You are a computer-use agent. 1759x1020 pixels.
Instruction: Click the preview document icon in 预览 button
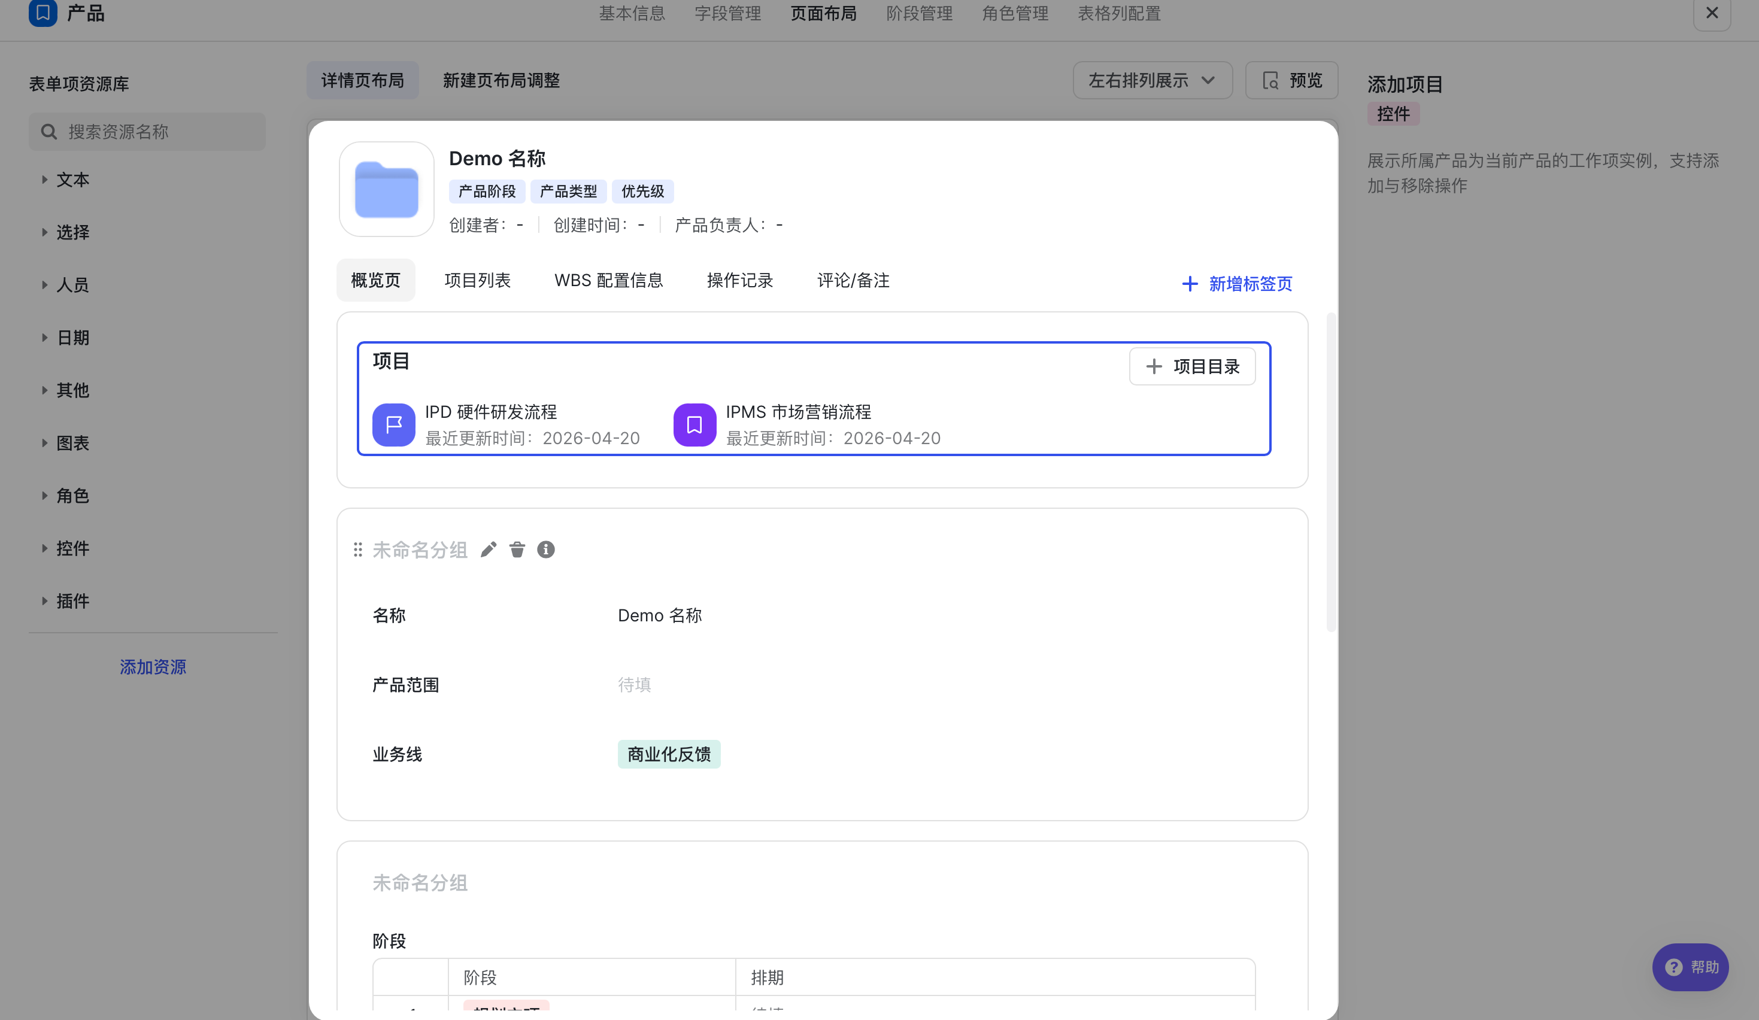[1270, 81]
